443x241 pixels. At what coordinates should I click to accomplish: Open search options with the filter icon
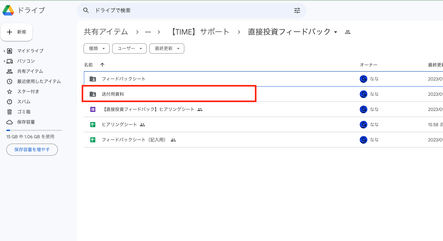(x=297, y=10)
